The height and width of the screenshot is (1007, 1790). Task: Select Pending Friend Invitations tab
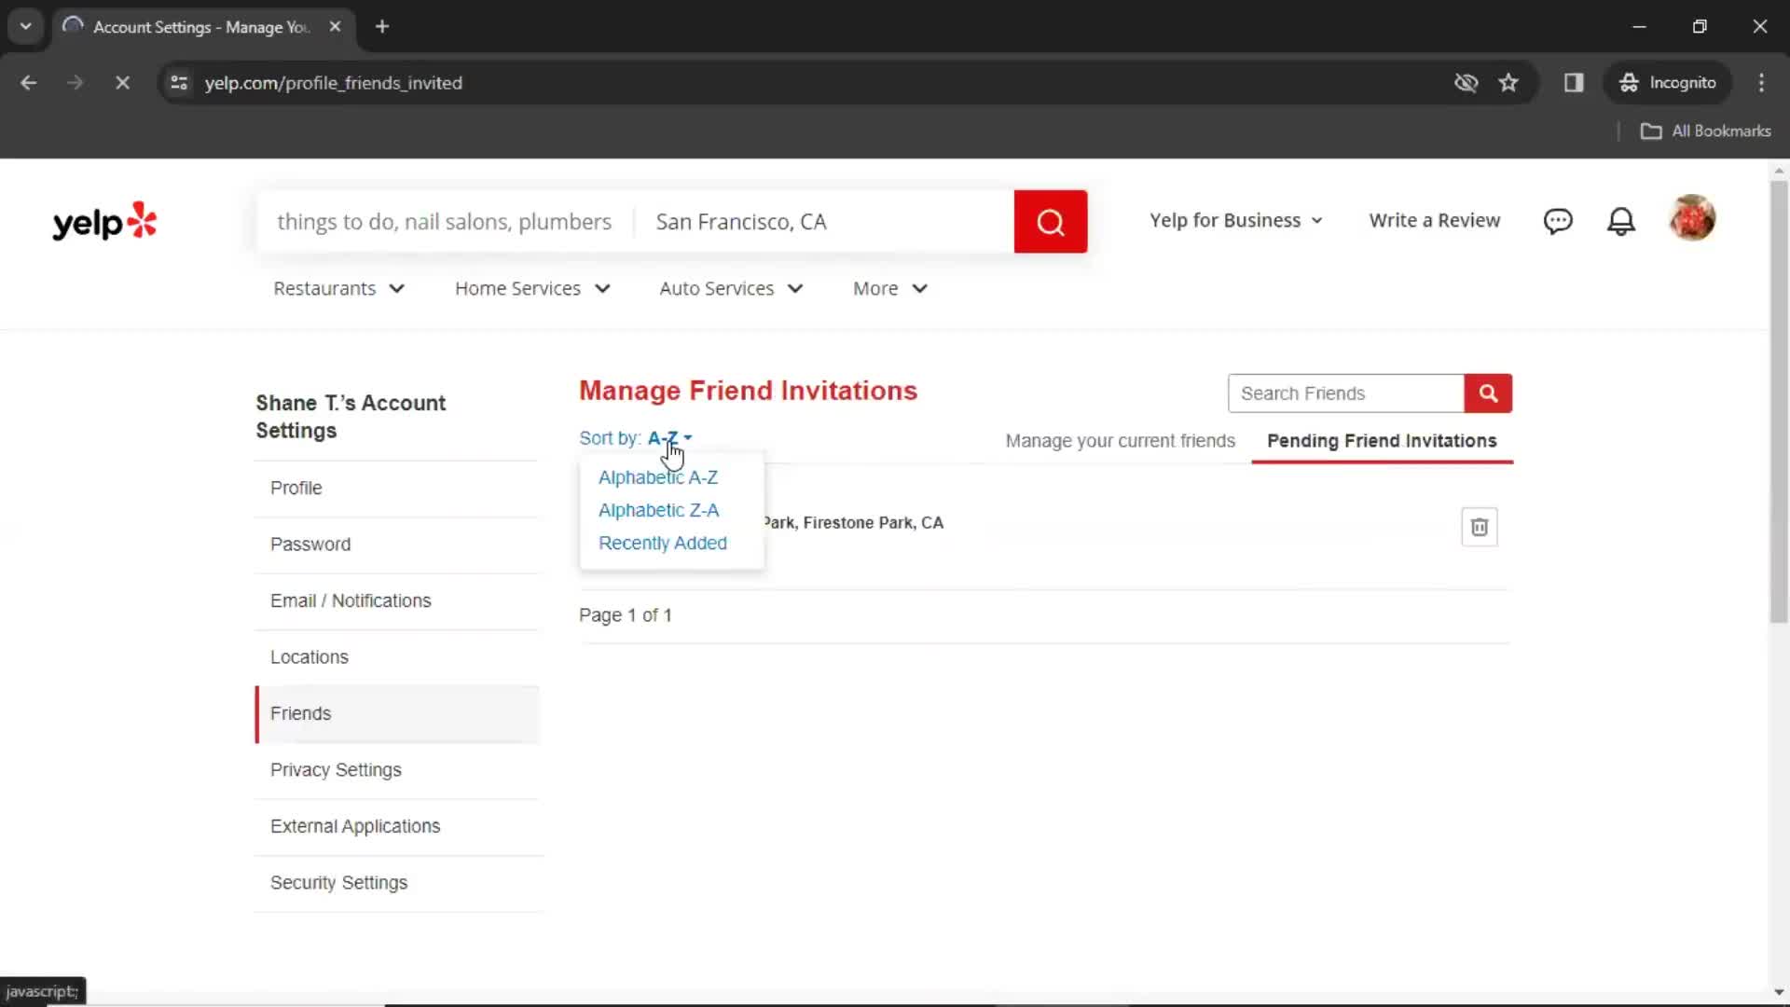coord(1382,440)
